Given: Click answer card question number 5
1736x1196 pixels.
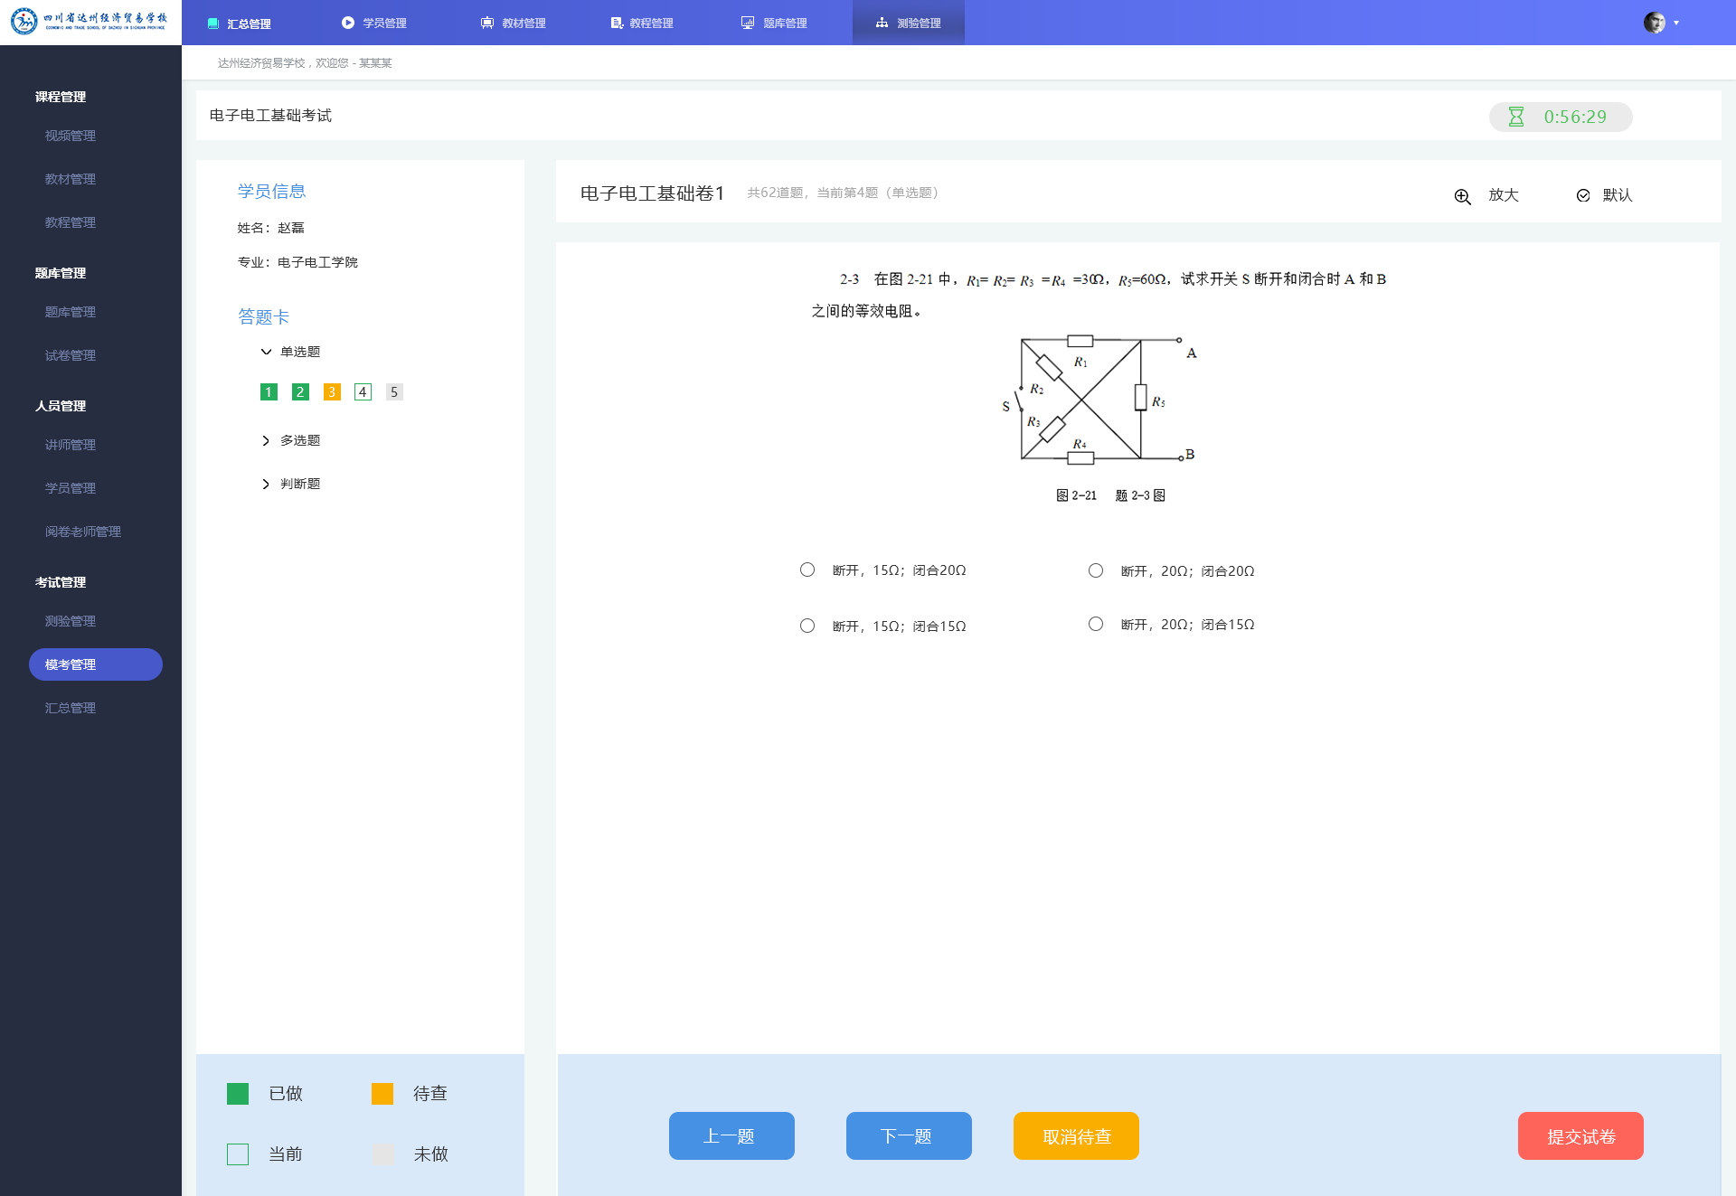Looking at the screenshot, I should (x=394, y=391).
